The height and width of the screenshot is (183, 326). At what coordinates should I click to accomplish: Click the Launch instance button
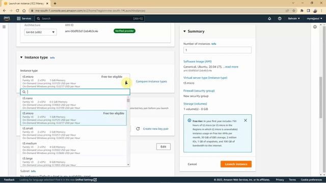236,164
